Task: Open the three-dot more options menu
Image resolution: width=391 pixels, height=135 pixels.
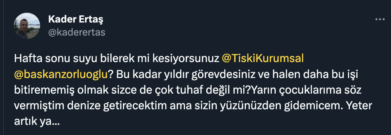Action: [380, 20]
